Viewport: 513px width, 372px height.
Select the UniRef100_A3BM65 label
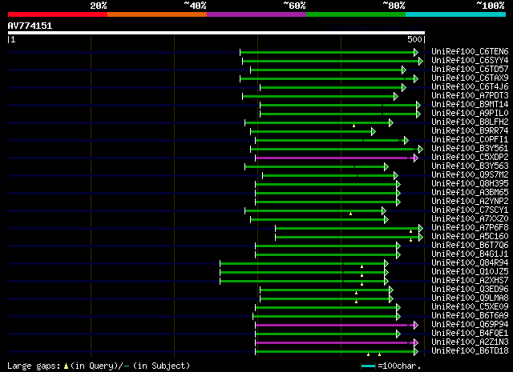[x=470, y=193]
